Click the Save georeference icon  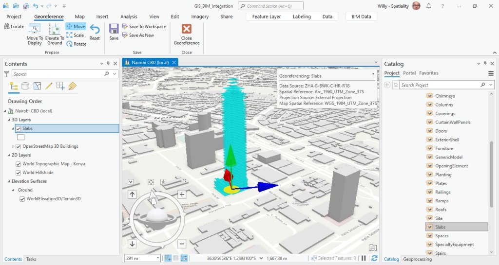(114, 32)
